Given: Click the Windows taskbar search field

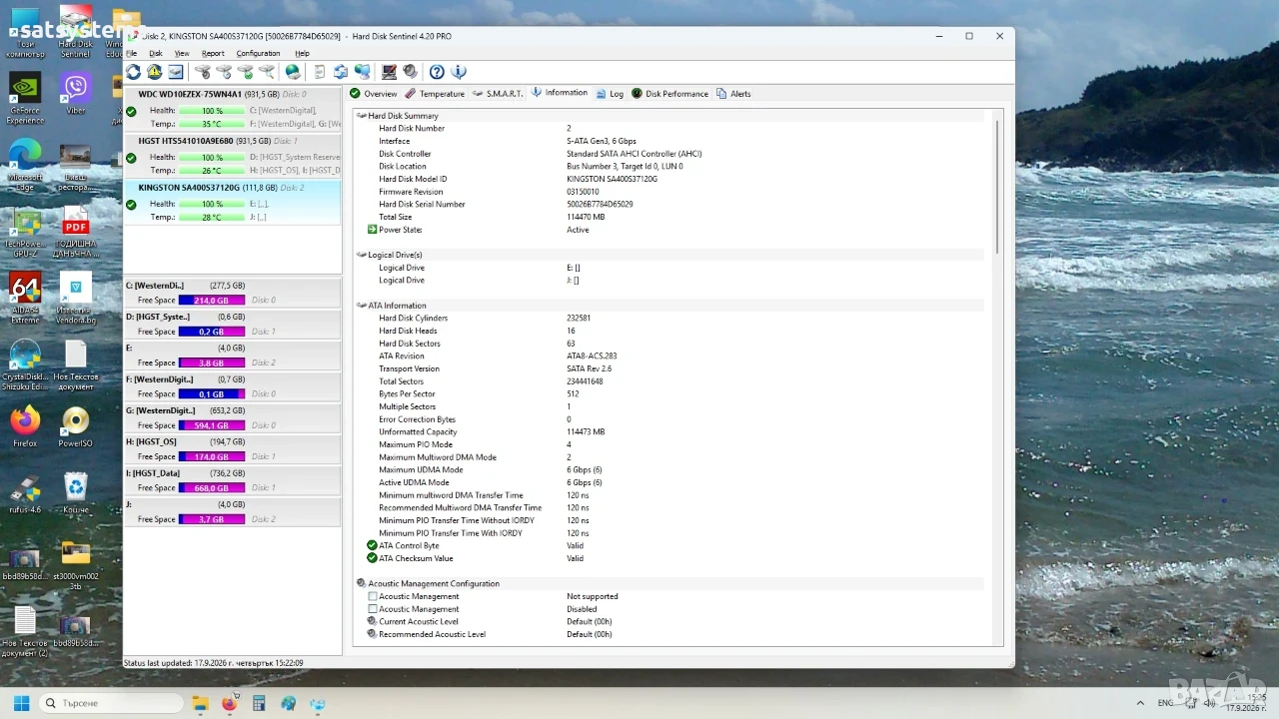Looking at the screenshot, I should [x=111, y=703].
